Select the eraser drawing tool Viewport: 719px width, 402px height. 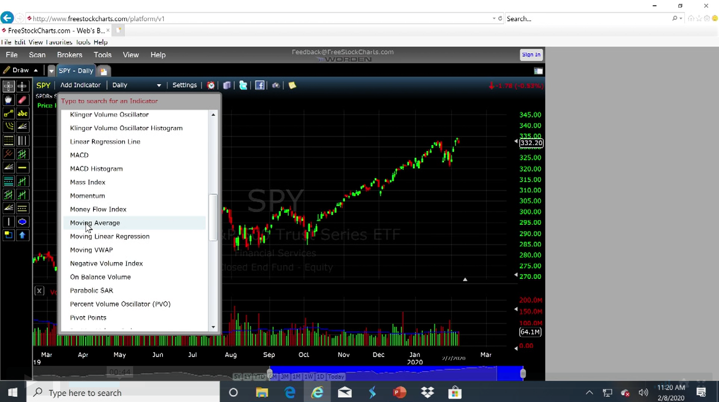(22, 100)
